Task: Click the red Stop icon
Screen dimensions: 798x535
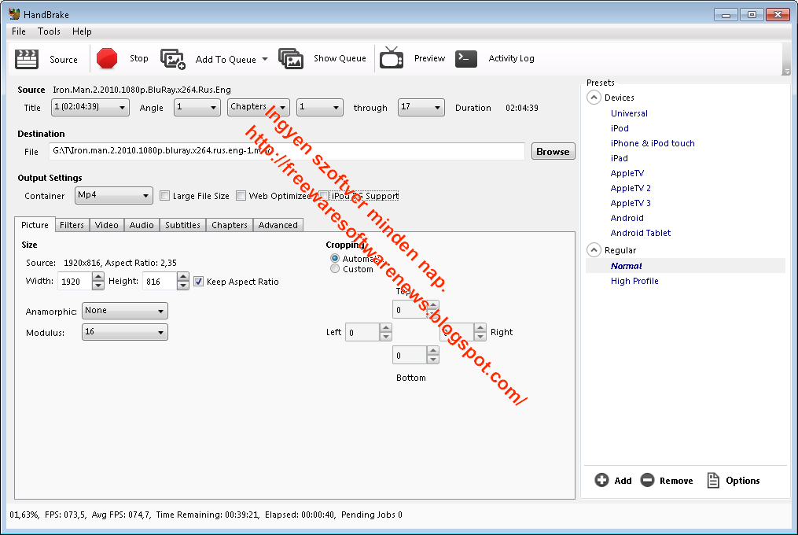Action: pyautogui.click(x=107, y=58)
